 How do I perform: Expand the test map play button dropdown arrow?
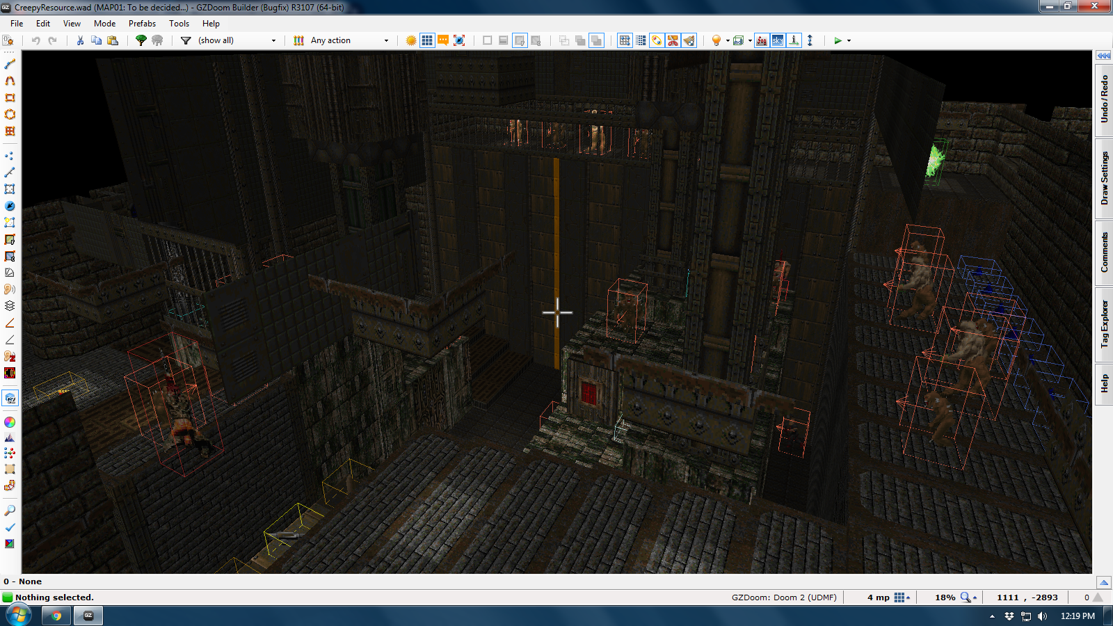[849, 40]
